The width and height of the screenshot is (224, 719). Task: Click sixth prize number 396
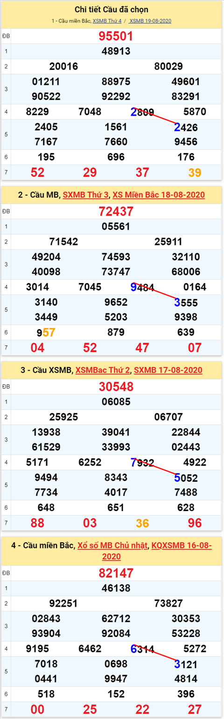(186, 694)
